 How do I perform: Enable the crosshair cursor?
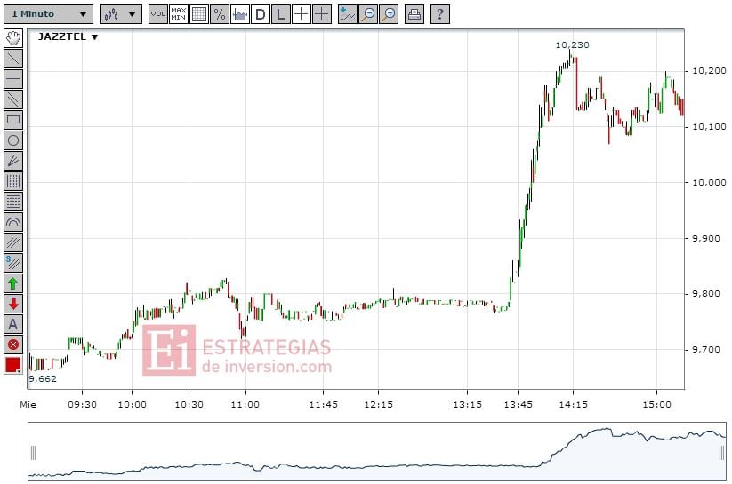pos(302,14)
